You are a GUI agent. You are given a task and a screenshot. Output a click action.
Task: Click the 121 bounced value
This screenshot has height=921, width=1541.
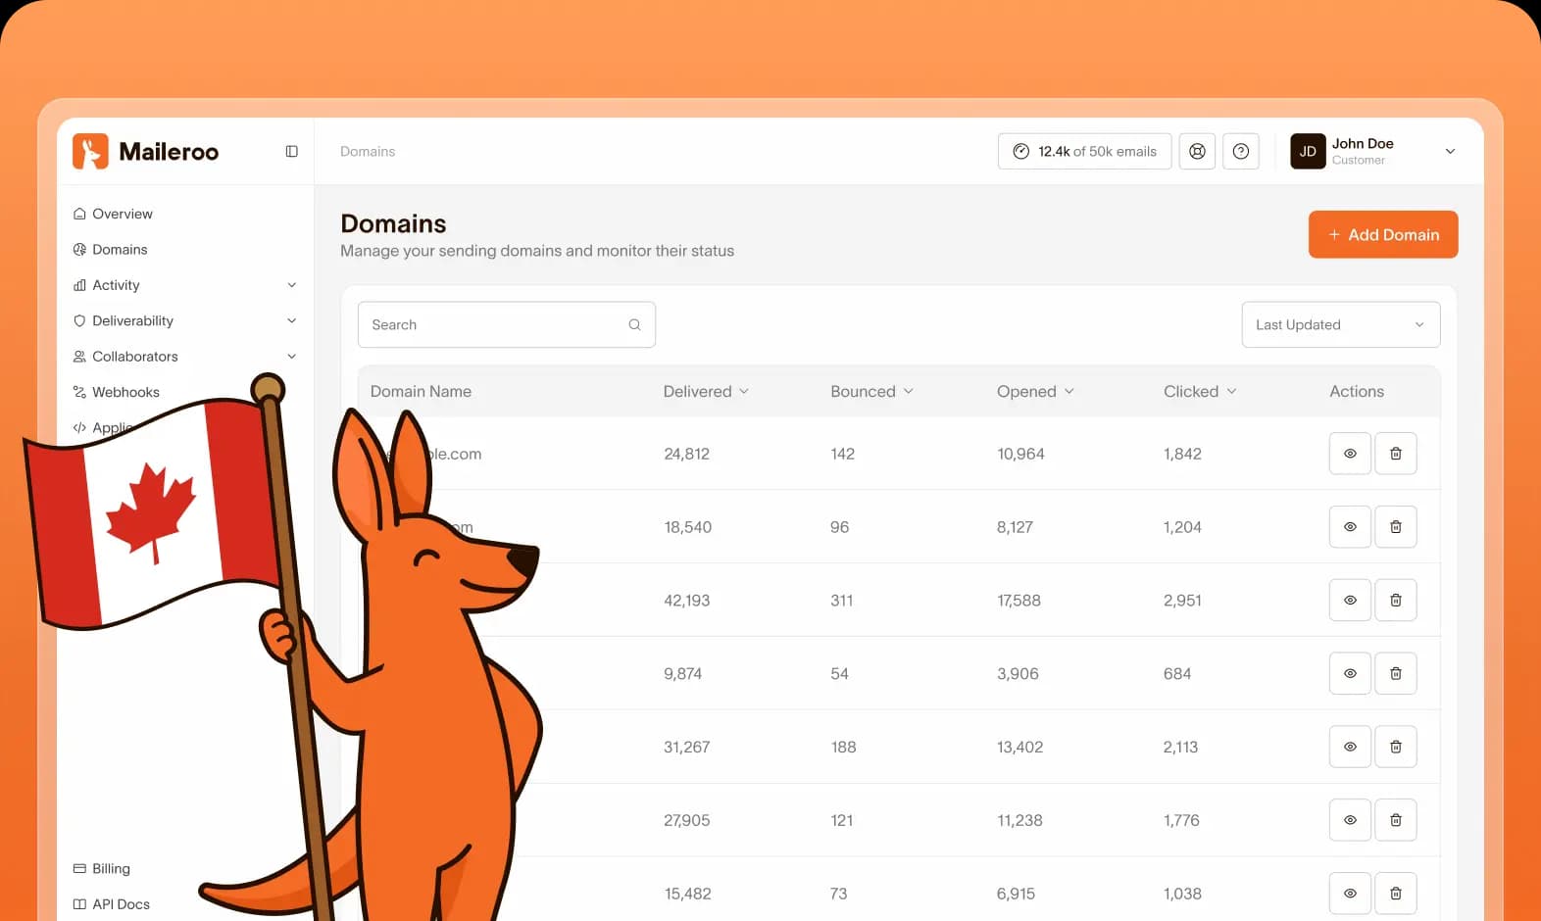point(841,820)
